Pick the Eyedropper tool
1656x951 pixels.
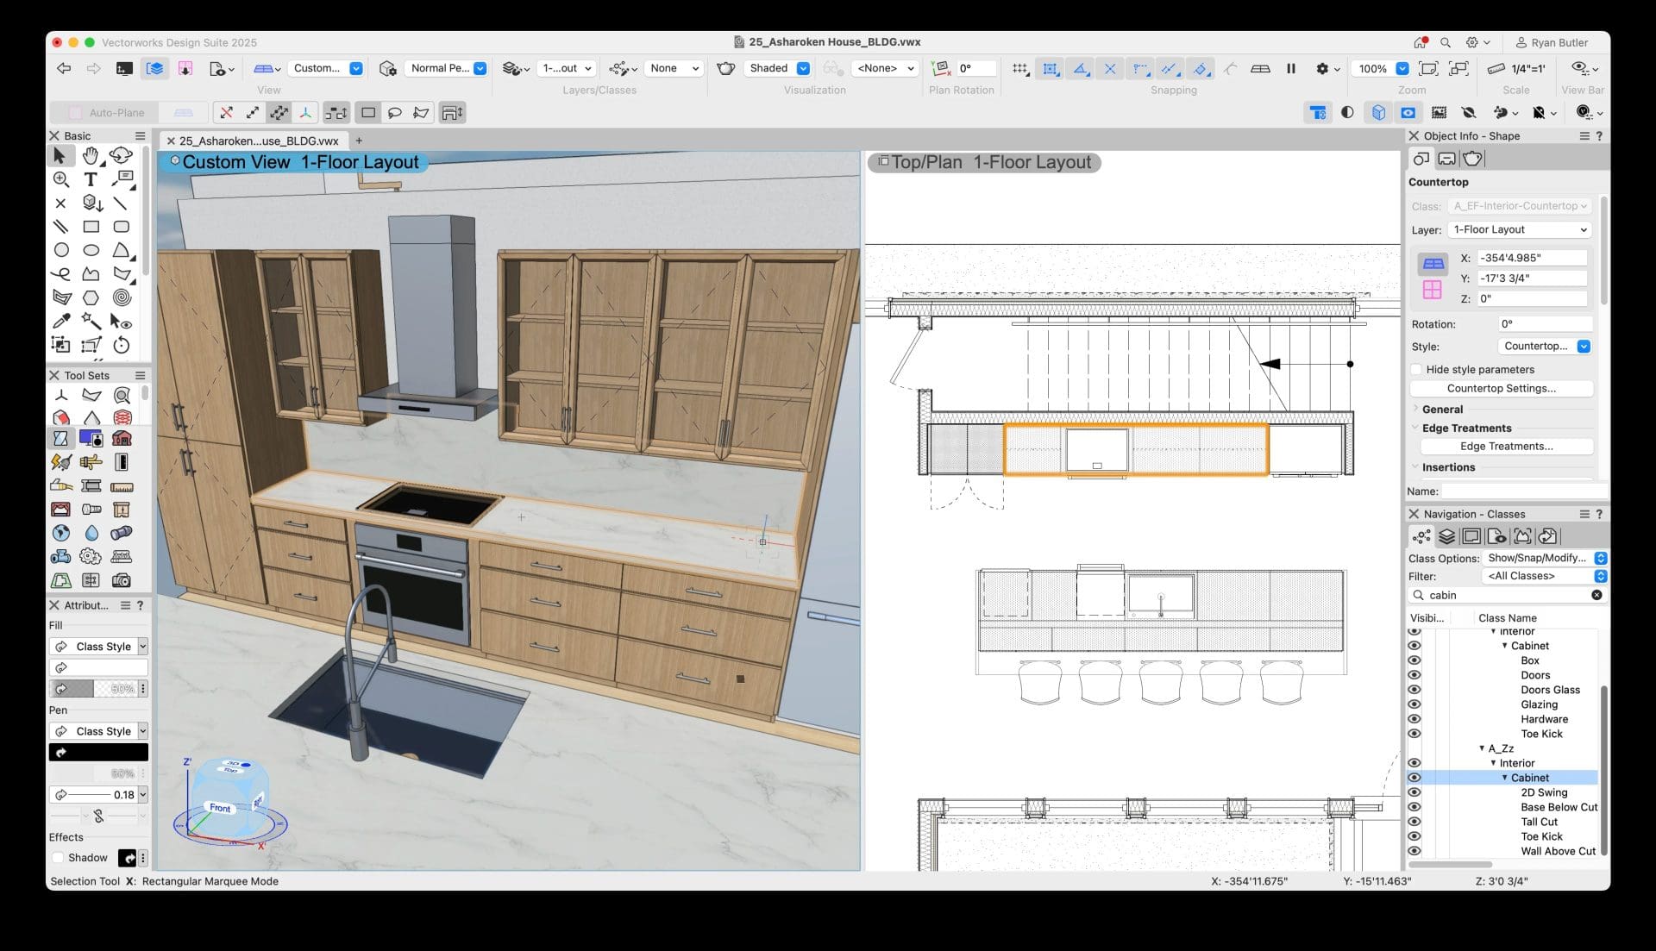coord(61,321)
